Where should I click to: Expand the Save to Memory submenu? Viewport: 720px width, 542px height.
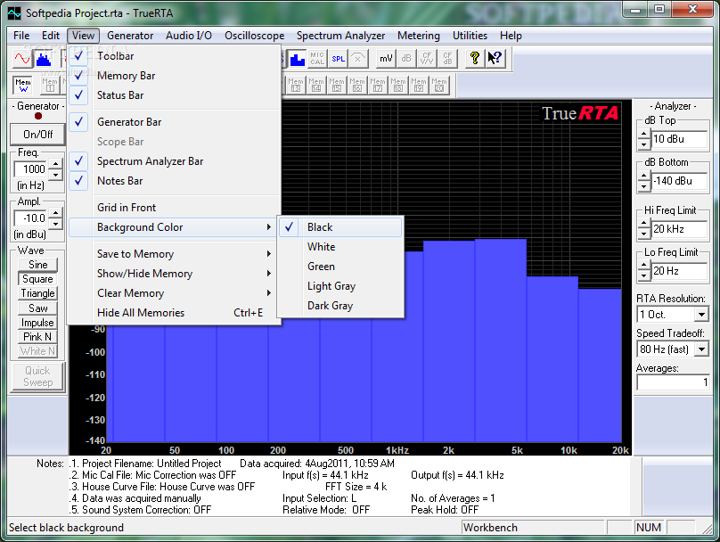tap(175, 254)
